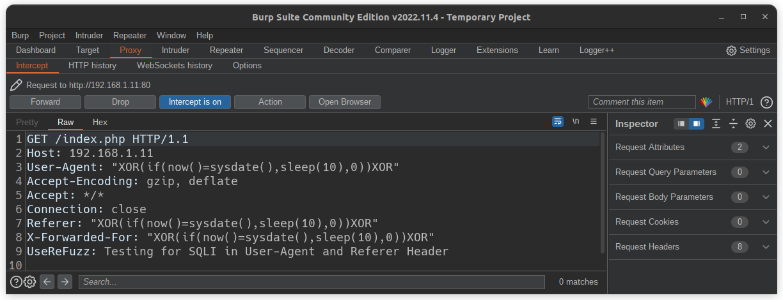The width and height of the screenshot is (783, 300).
Task: Open the HTTP history sub-tab
Action: coord(92,65)
